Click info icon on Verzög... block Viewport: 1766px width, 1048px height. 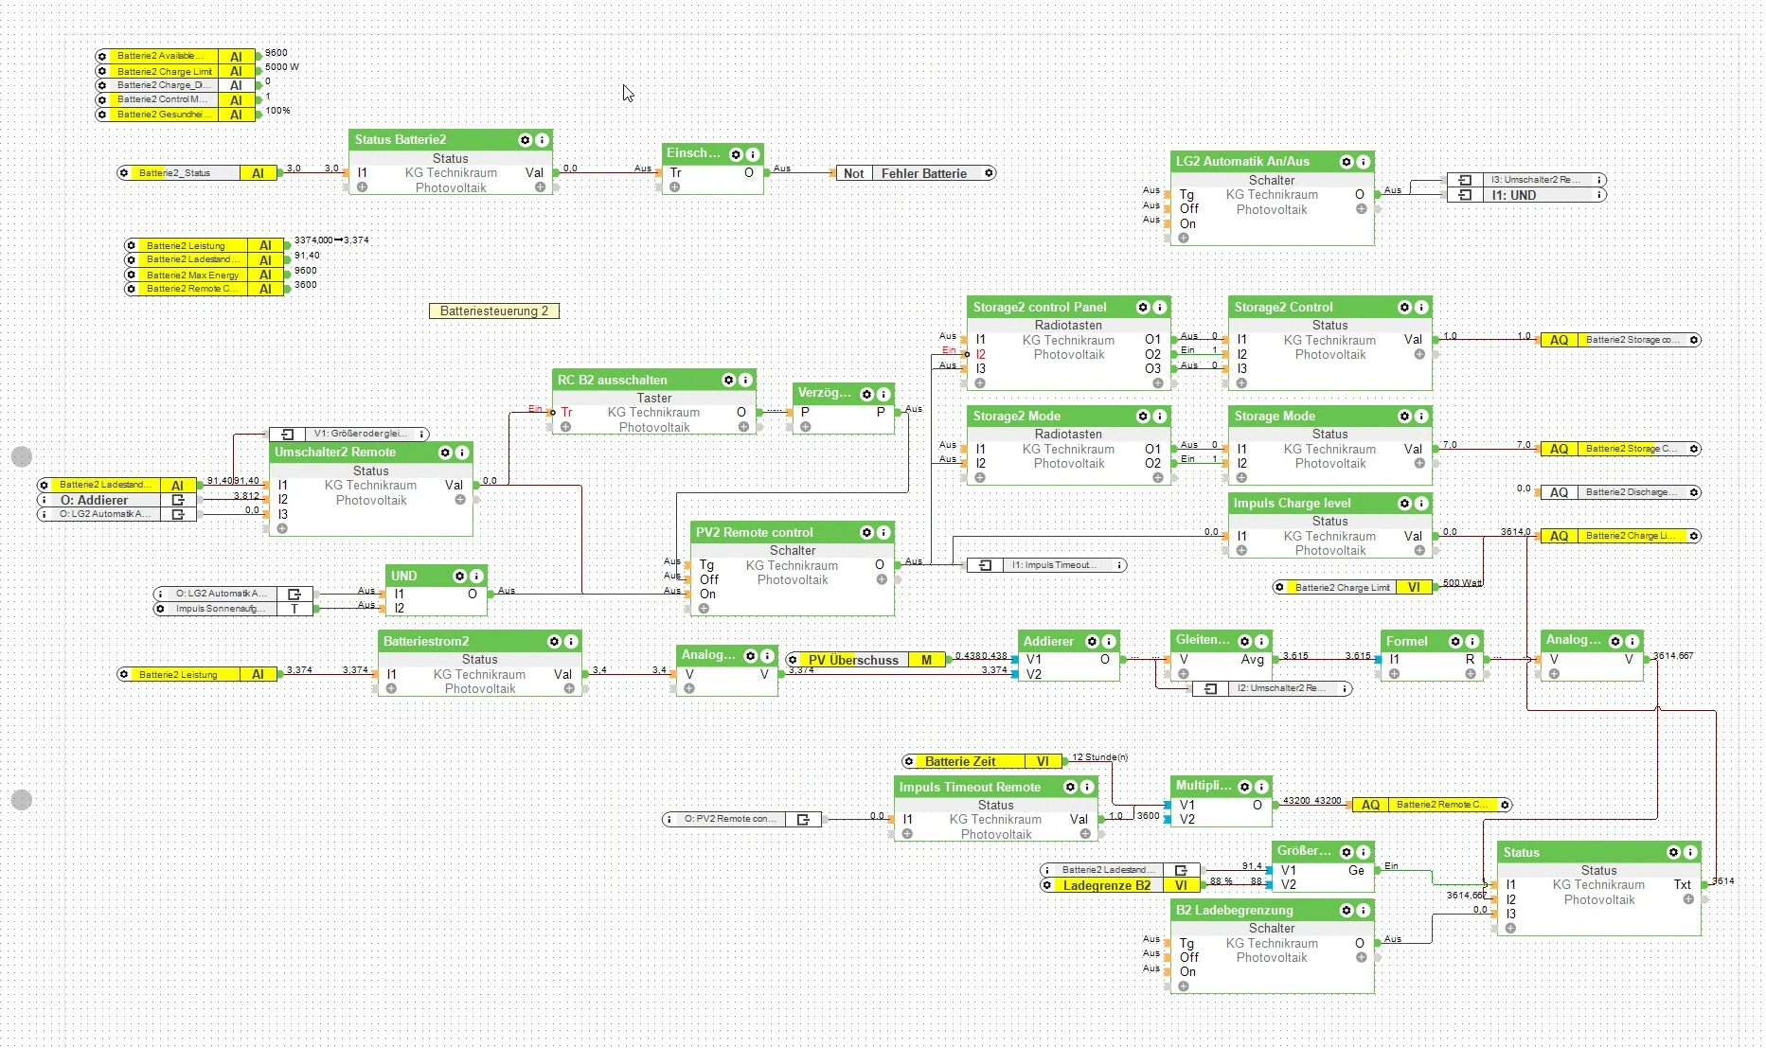(x=883, y=394)
